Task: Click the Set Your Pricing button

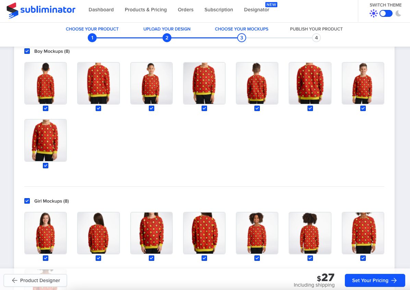Action: click(x=375, y=280)
